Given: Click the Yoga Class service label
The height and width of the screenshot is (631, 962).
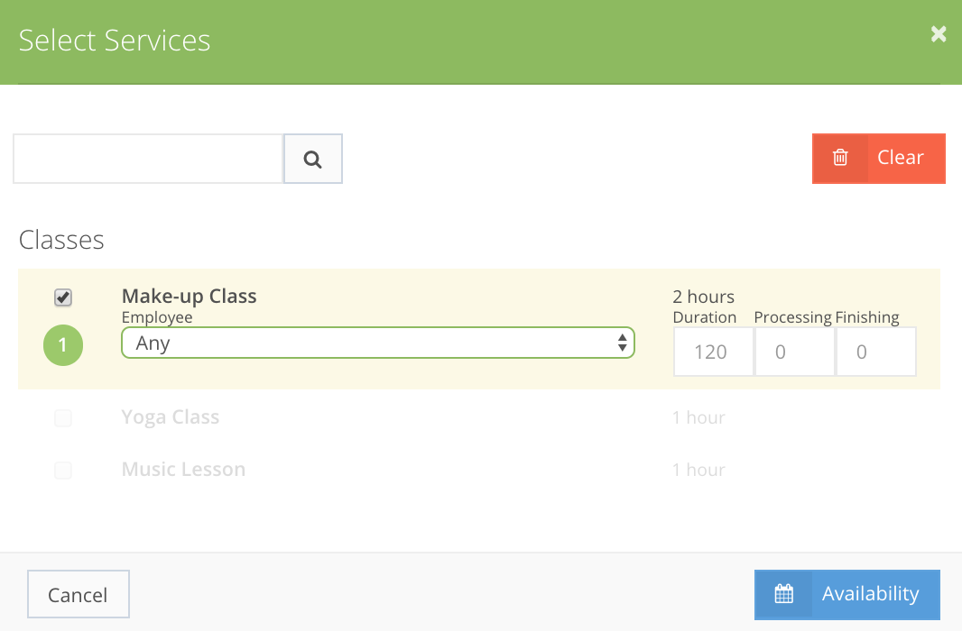Looking at the screenshot, I should click(x=170, y=417).
